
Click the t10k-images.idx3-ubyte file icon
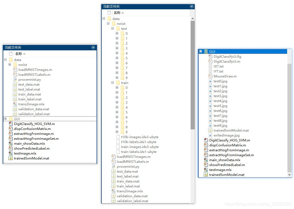(x=118, y=137)
